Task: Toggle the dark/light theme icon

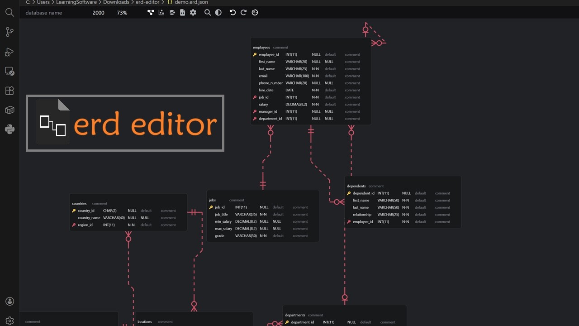Action: pos(218,13)
